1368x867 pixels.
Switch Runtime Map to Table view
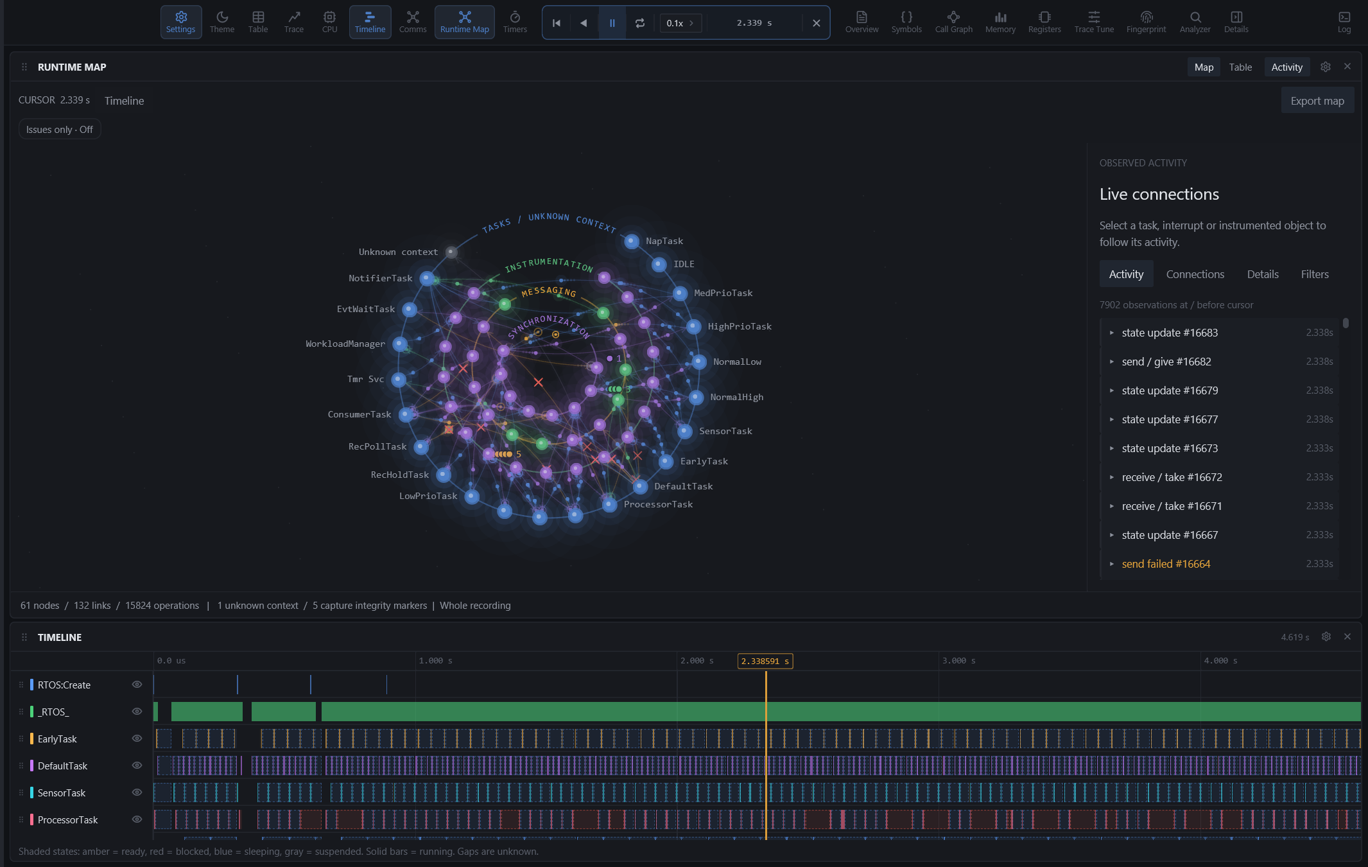pyautogui.click(x=1240, y=67)
